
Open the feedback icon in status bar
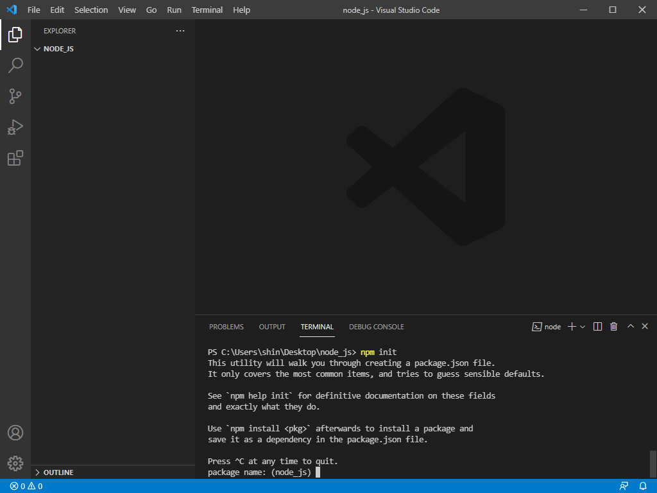point(624,486)
